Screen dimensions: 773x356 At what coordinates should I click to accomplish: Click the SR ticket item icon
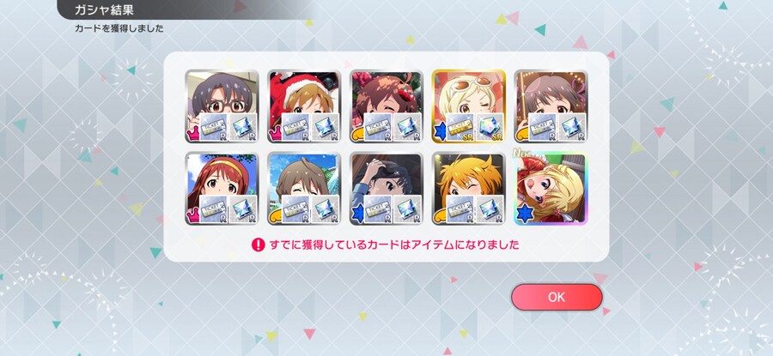coord(460,128)
